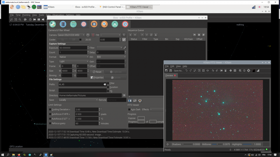
Task: Check the Duration file setting checkbox
Action: pos(108,87)
